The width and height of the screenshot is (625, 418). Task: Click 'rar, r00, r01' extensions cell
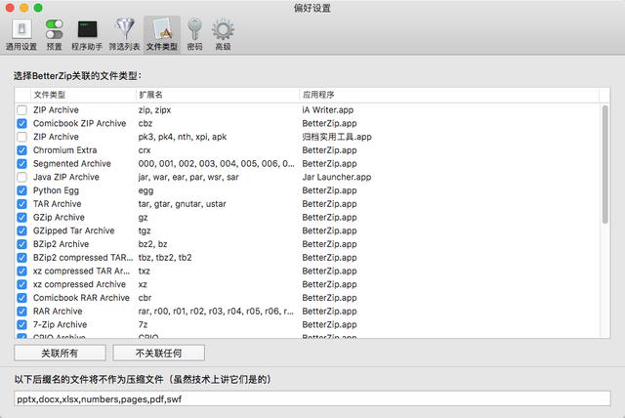tap(216, 312)
